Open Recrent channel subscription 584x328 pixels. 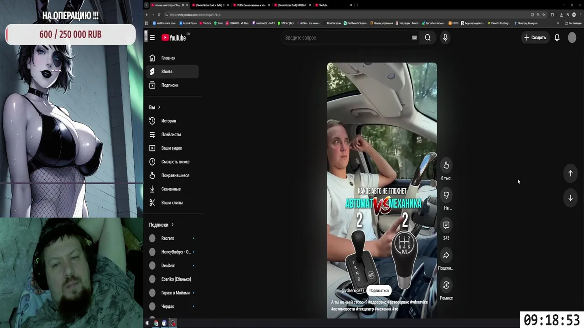172,238
